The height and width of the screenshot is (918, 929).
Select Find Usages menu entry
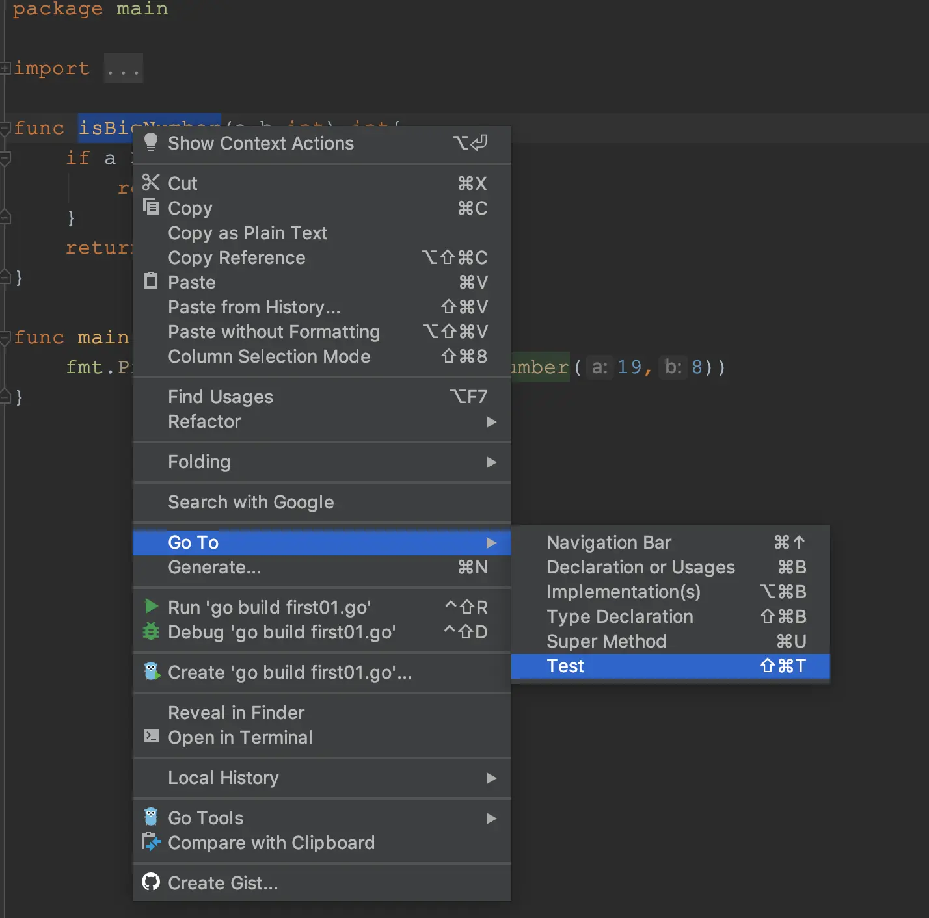click(221, 397)
